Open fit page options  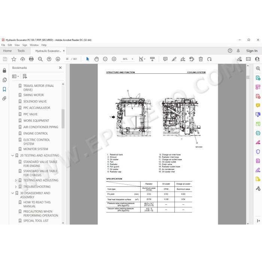pos(142,59)
